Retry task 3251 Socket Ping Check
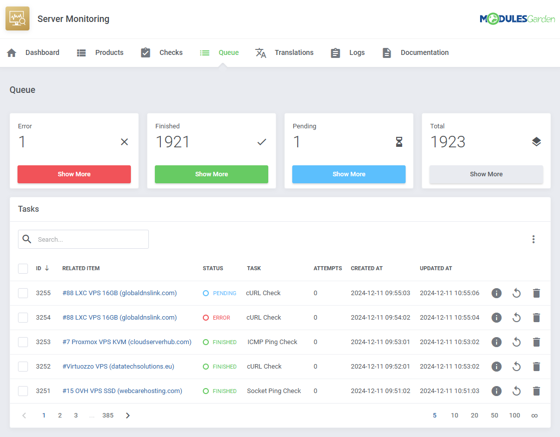560x437 pixels. (x=517, y=391)
